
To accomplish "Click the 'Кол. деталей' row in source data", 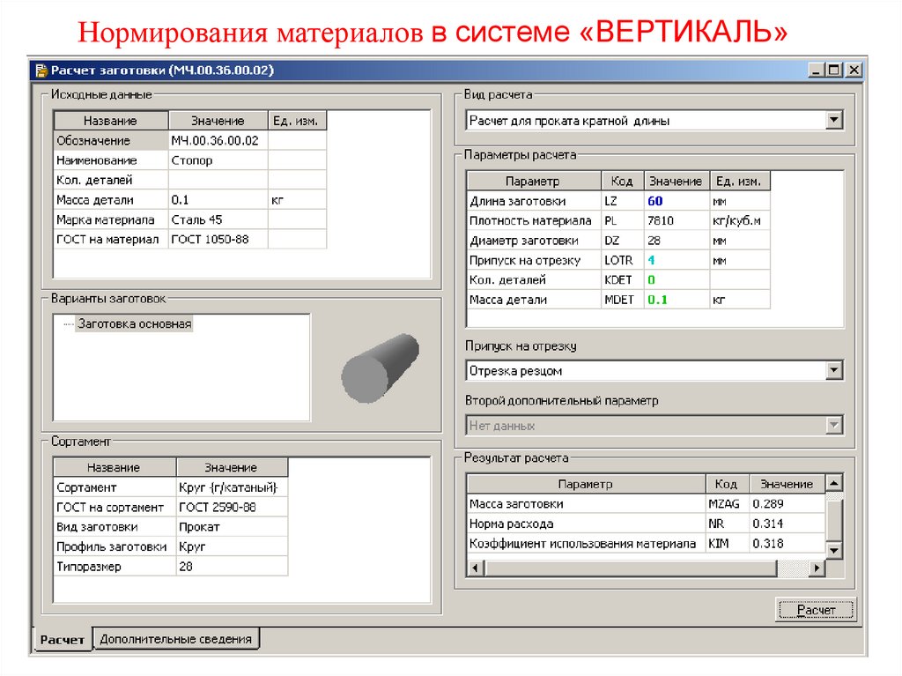I will 190,180.
